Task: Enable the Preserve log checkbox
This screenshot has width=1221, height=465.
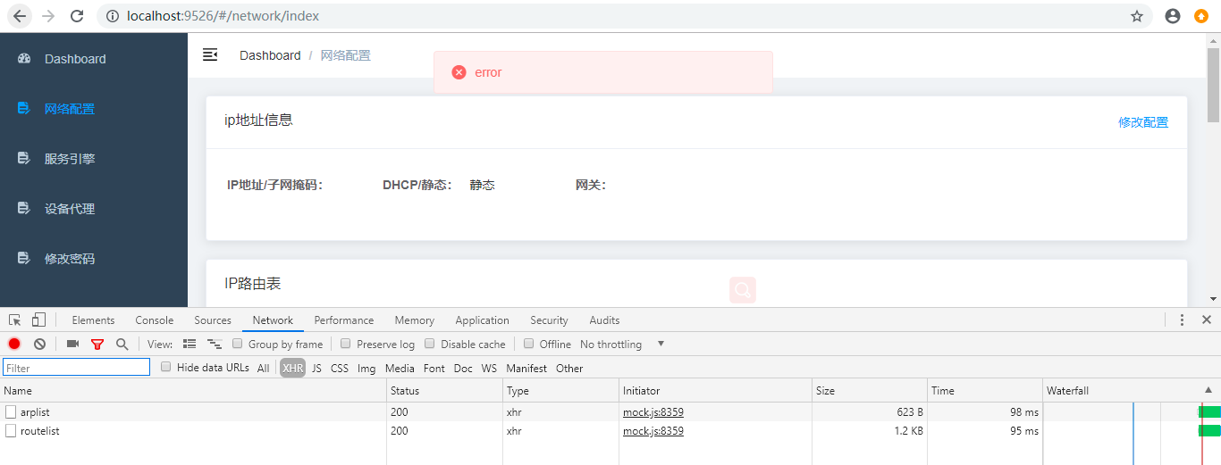Action: pyautogui.click(x=346, y=344)
